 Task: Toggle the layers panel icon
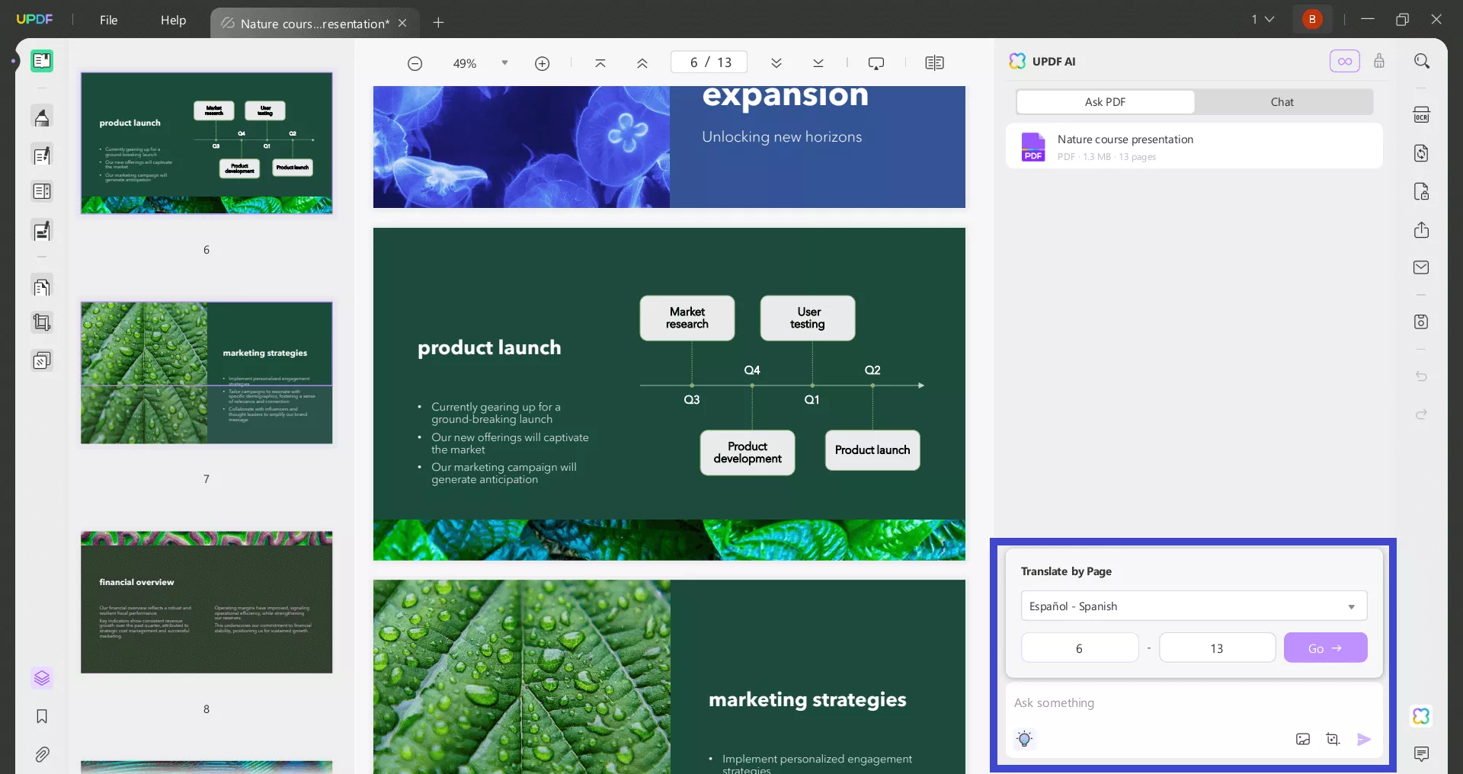click(42, 677)
